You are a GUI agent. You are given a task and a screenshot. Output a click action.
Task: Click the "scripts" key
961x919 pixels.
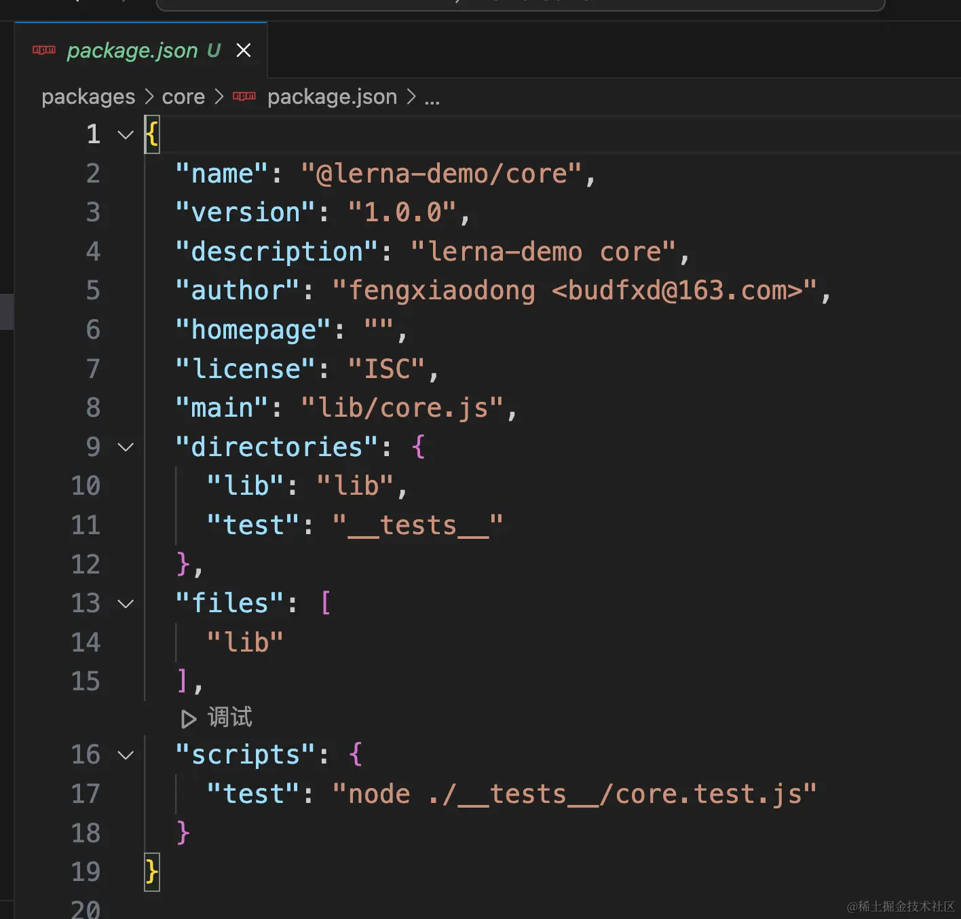tap(245, 755)
